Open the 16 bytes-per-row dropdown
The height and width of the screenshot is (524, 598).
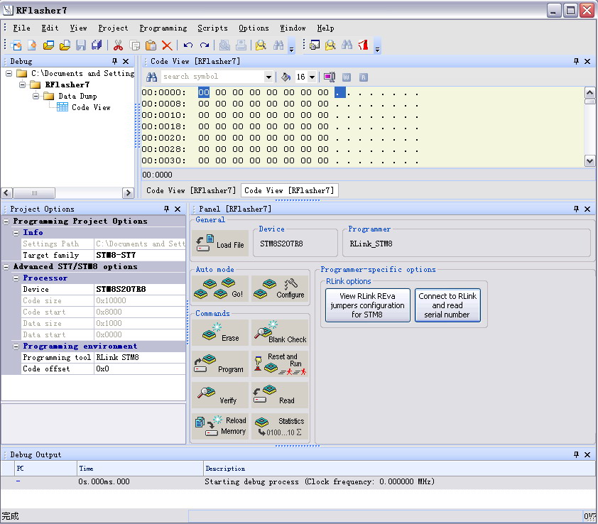pyautogui.click(x=312, y=77)
